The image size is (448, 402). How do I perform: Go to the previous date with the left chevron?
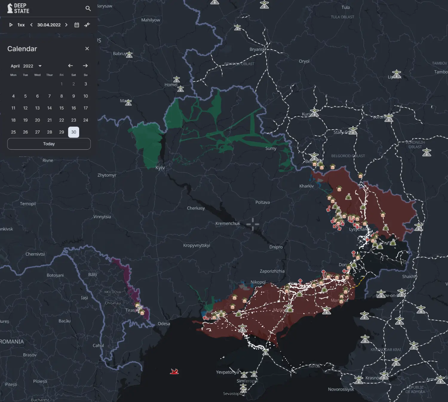pos(31,25)
